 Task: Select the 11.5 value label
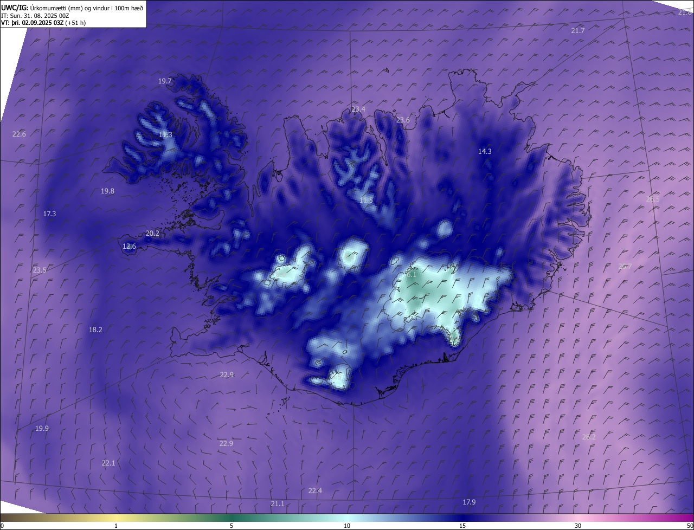[x=366, y=201]
